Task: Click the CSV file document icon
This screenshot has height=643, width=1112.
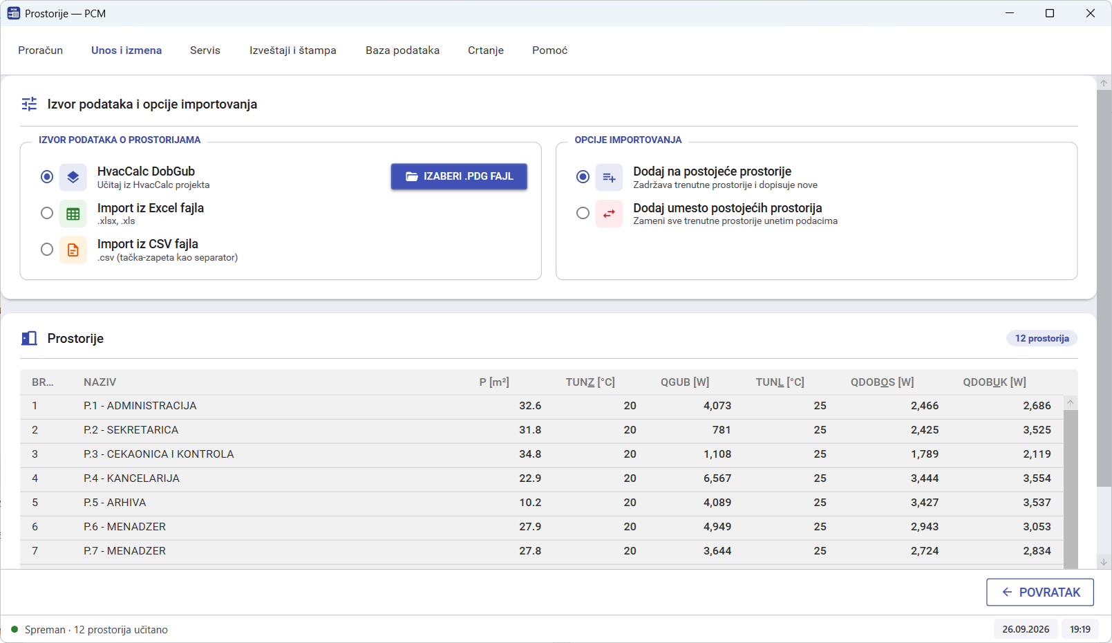Action: (73, 250)
